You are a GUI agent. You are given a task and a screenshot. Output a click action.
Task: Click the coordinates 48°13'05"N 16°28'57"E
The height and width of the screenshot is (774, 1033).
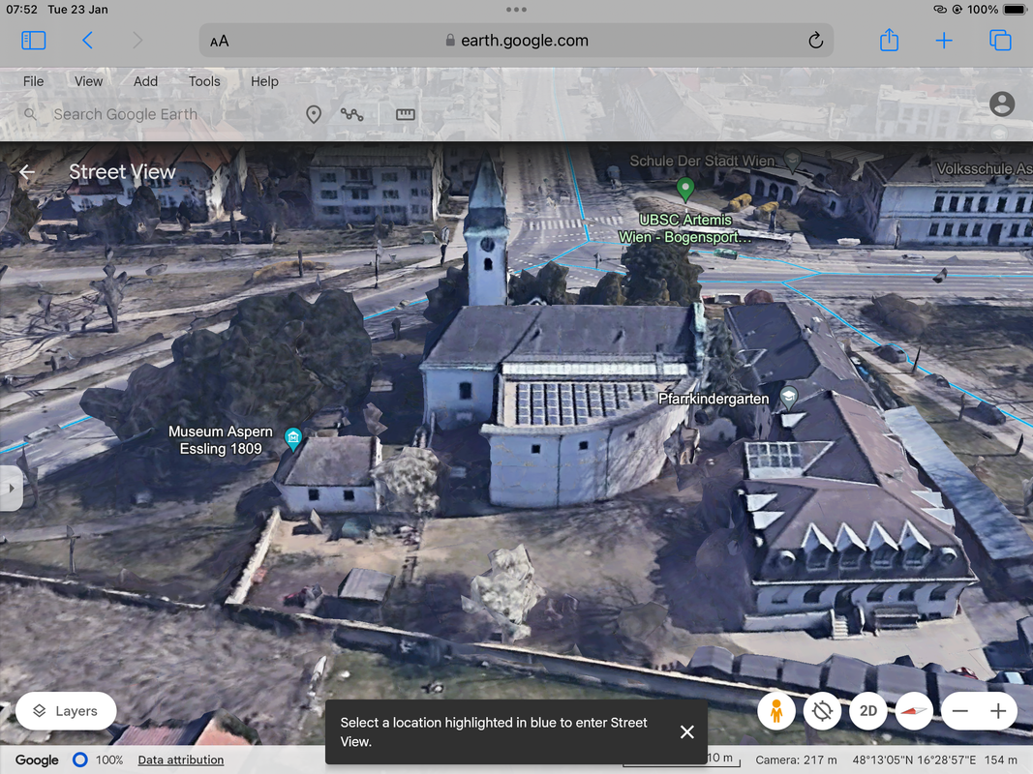pos(915,760)
